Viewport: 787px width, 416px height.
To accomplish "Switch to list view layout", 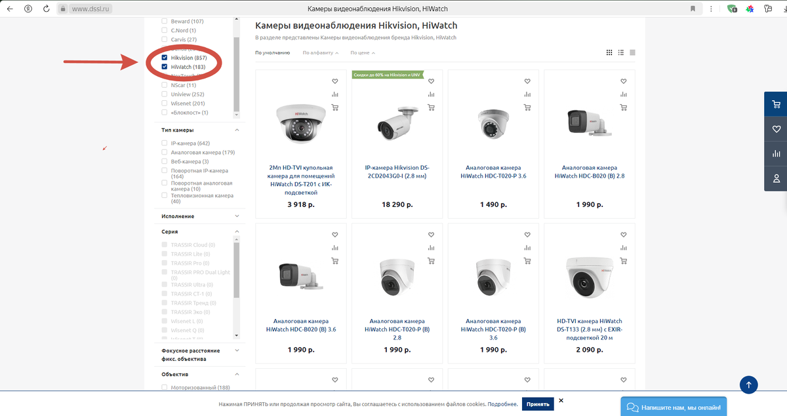I will coord(620,52).
